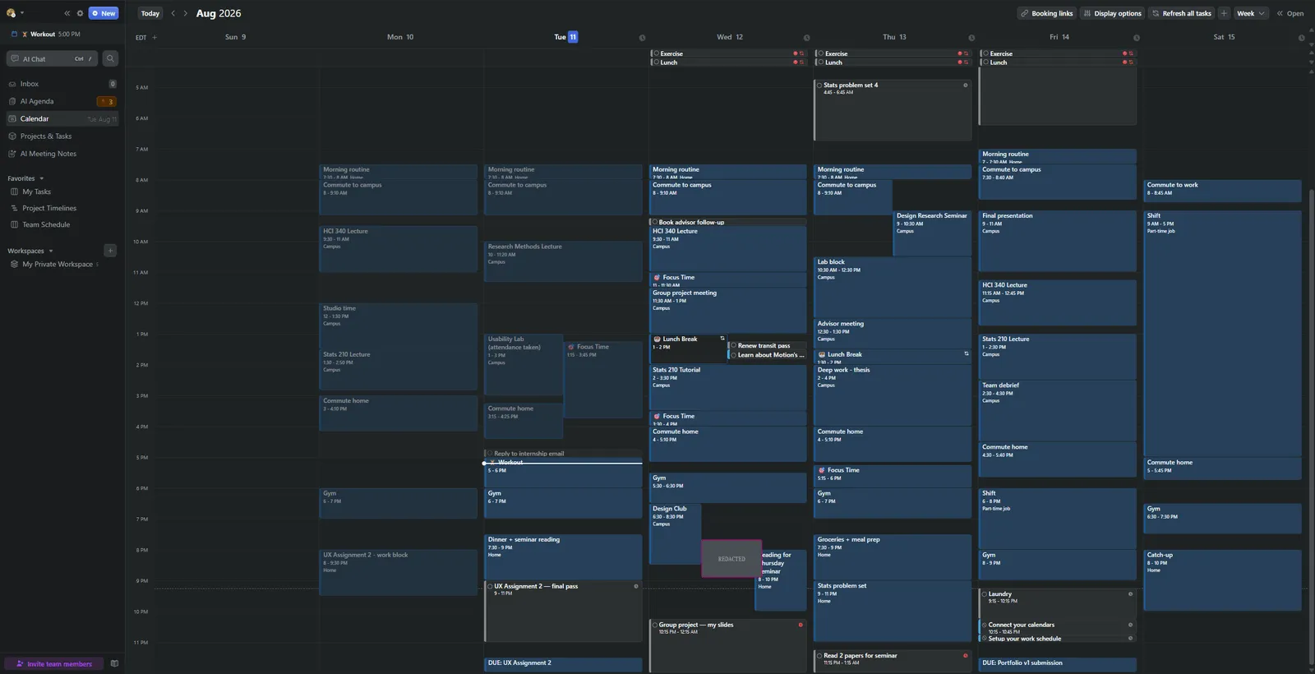Complete the Stats problem set 4 task
The height and width of the screenshot is (674, 1315).
click(x=819, y=85)
